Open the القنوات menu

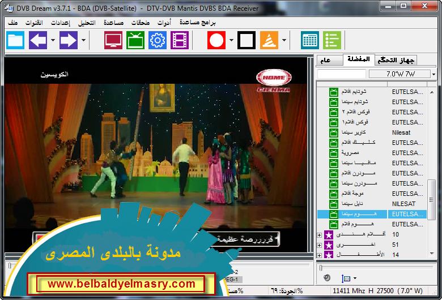35,23
